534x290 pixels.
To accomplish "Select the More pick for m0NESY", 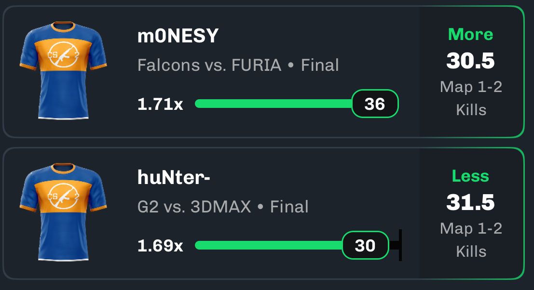I will pos(471,34).
